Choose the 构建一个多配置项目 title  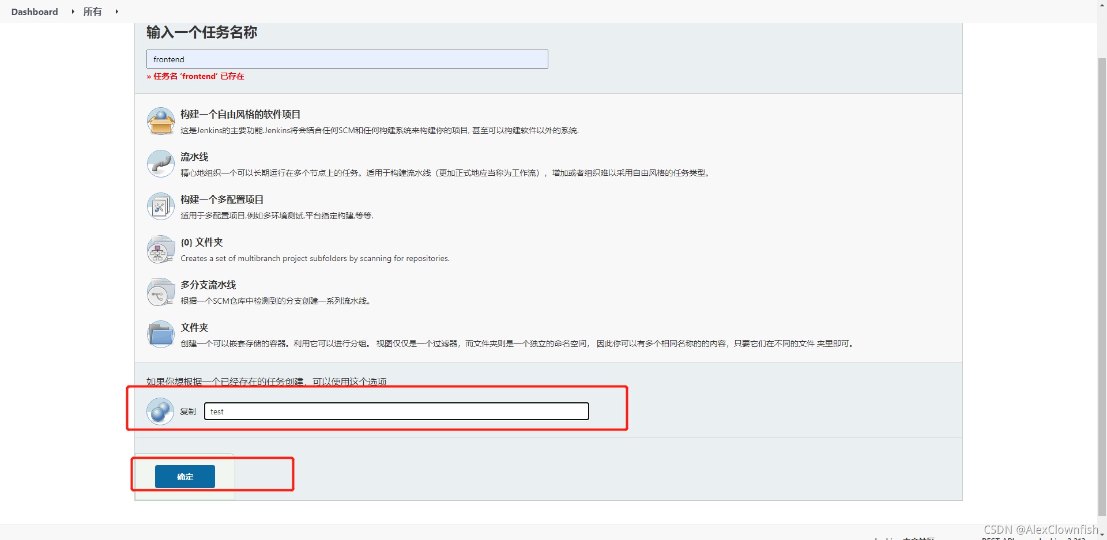pos(222,199)
